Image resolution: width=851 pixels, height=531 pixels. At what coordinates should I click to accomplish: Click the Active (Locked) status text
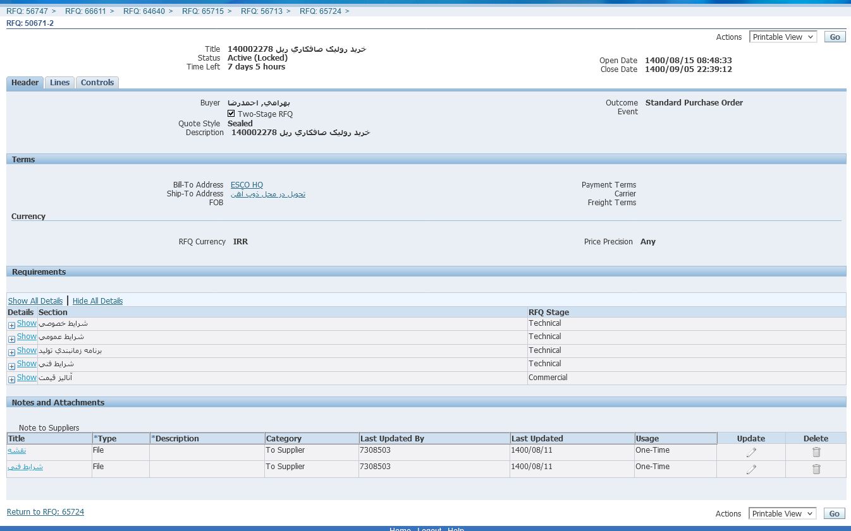[257, 58]
